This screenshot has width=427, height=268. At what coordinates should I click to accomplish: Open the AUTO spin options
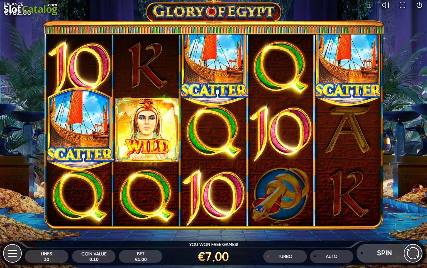pos(331,256)
